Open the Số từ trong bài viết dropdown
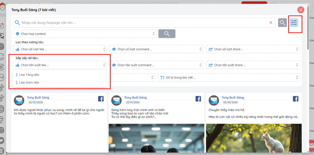The height and width of the screenshot is (155, 314). (229, 78)
